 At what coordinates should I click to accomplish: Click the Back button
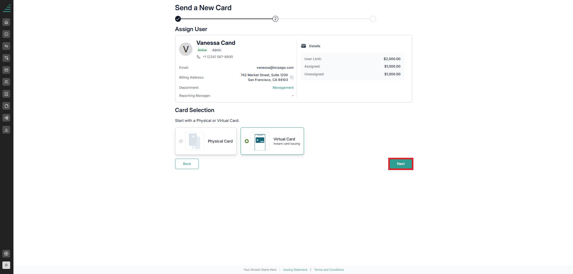[187, 164]
